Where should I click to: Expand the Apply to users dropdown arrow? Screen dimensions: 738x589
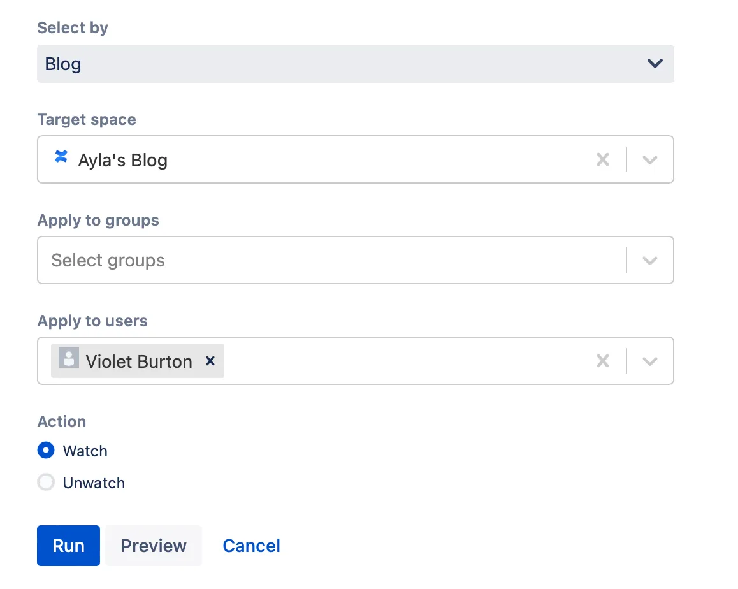(x=650, y=361)
